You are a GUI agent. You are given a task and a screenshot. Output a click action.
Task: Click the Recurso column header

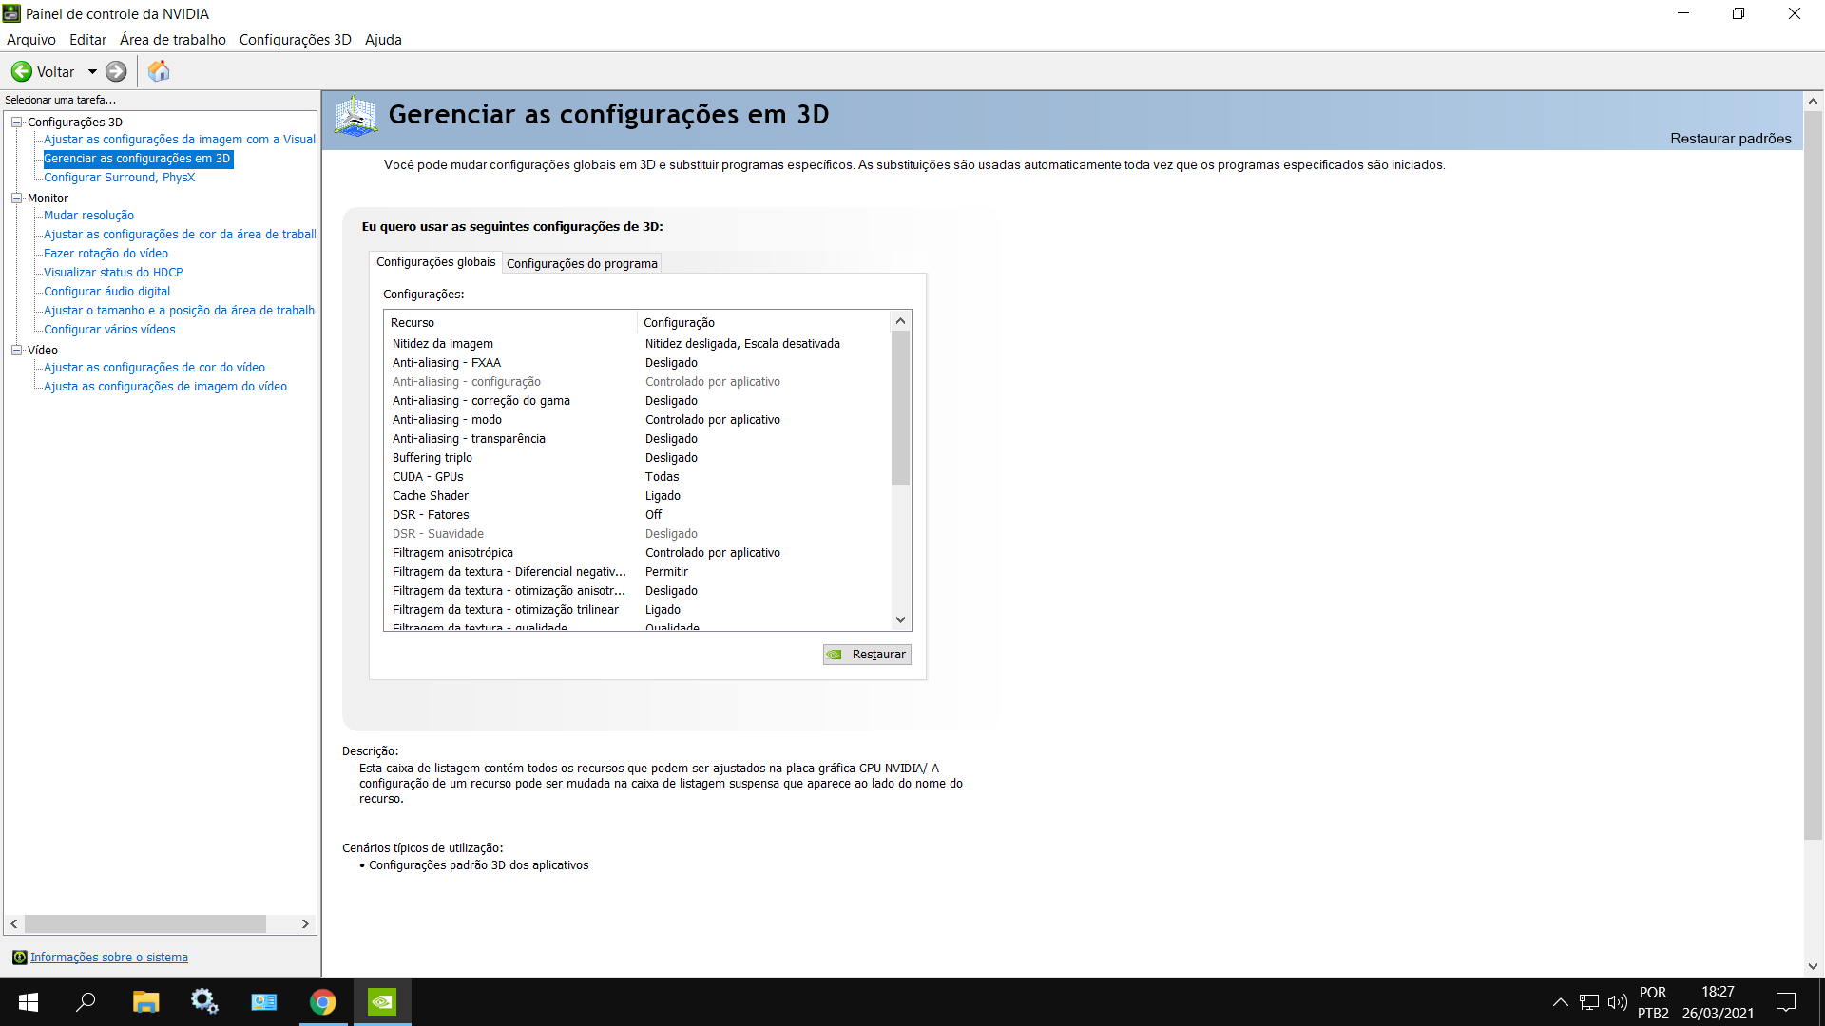click(510, 323)
